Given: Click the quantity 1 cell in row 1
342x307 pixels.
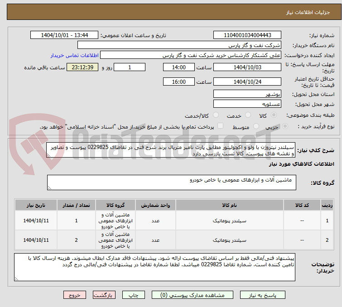Looking at the screenshot, I should tap(76, 221).
